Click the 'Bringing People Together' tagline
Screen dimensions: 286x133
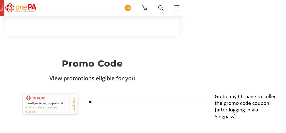pyautogui.click(x=26, y=11)
